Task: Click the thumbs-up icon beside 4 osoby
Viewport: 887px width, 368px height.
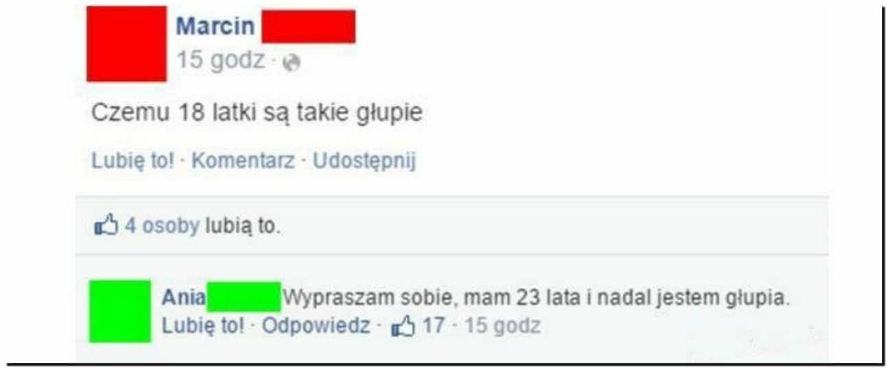Action: click(x=106, y=225)
